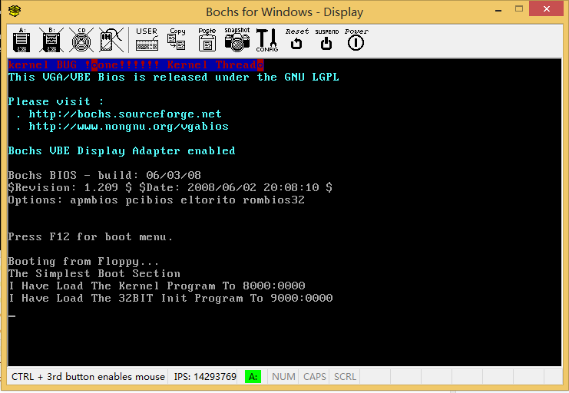The image size is (569, 393).
Task: Click 'Booting from Floppy...' line
Action: point(84,262)
